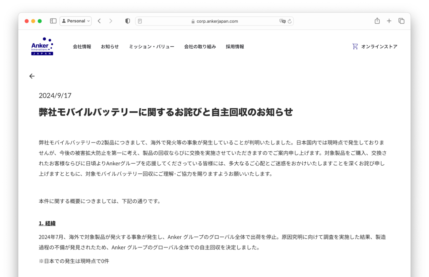Image resolution: width=429 pixels, height=277 pixels.
Task: Open the お知らせ menu item
Action: coord(110,47)
